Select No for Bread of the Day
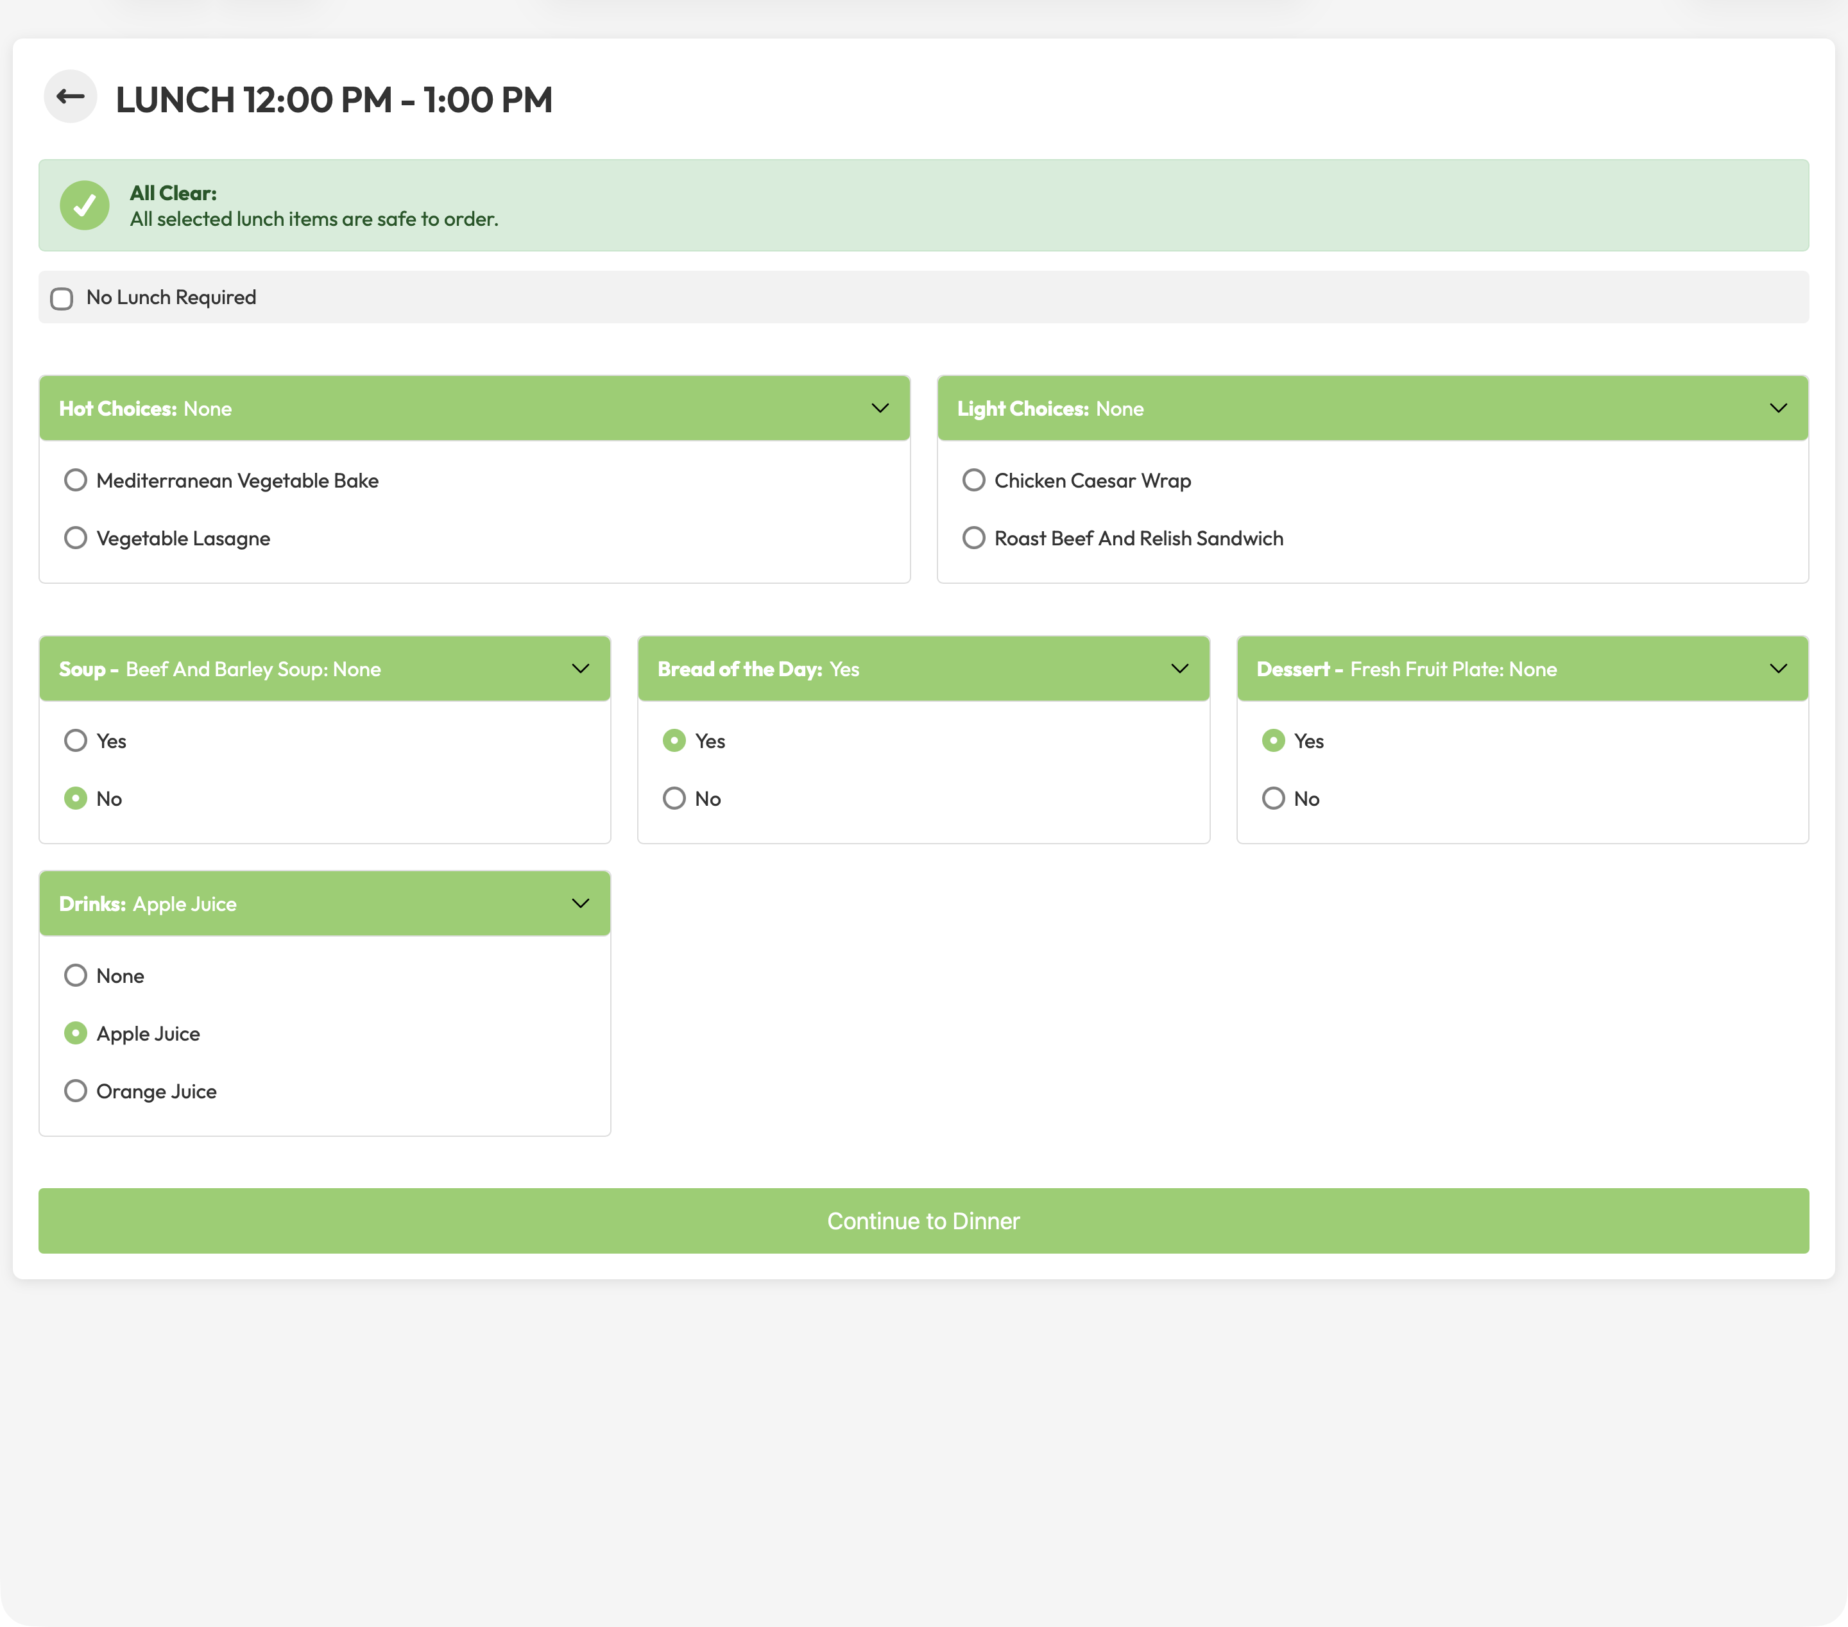 point(674,798)
